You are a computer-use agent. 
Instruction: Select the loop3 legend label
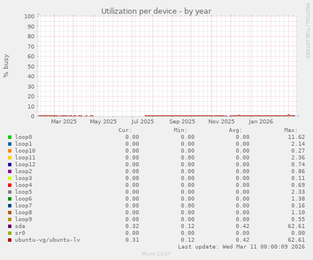click(23, 178)
